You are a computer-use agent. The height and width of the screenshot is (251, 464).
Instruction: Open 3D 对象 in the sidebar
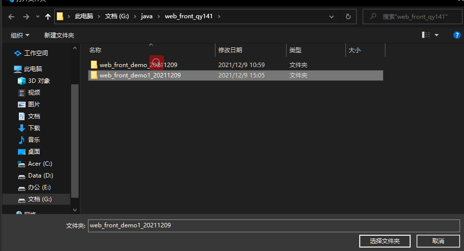(x=39, y=81)
